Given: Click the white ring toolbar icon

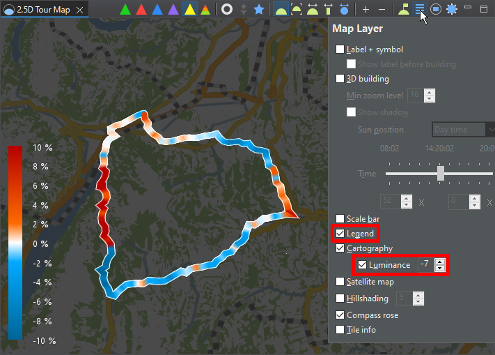Looking at the screenshot, I should (227, 10).
